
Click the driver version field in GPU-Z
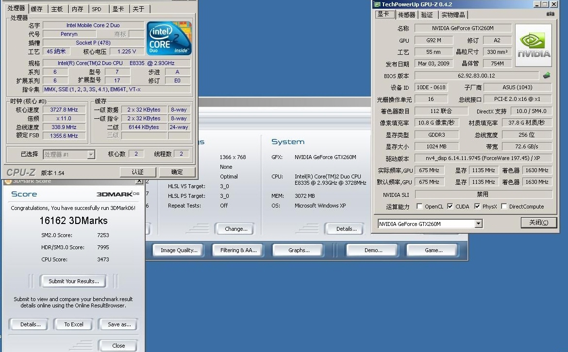[483, 158]
